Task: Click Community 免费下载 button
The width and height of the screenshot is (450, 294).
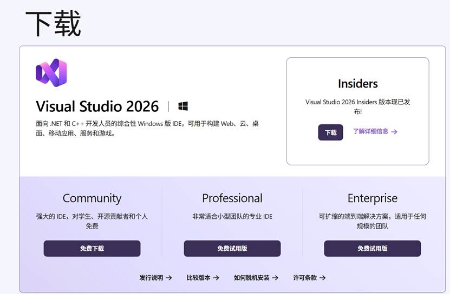Action: click(x=92, y=249)
